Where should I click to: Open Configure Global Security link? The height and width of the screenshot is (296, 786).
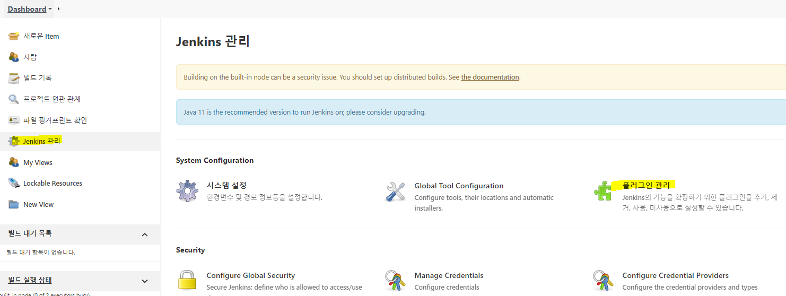[251, 275]
